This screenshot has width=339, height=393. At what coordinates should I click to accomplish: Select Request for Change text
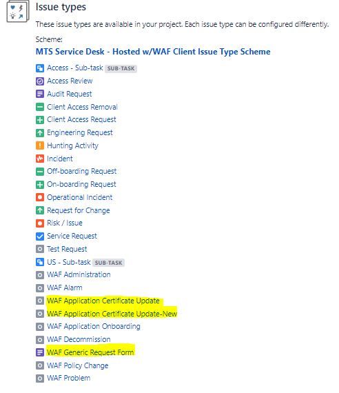(x=79, y=210)
